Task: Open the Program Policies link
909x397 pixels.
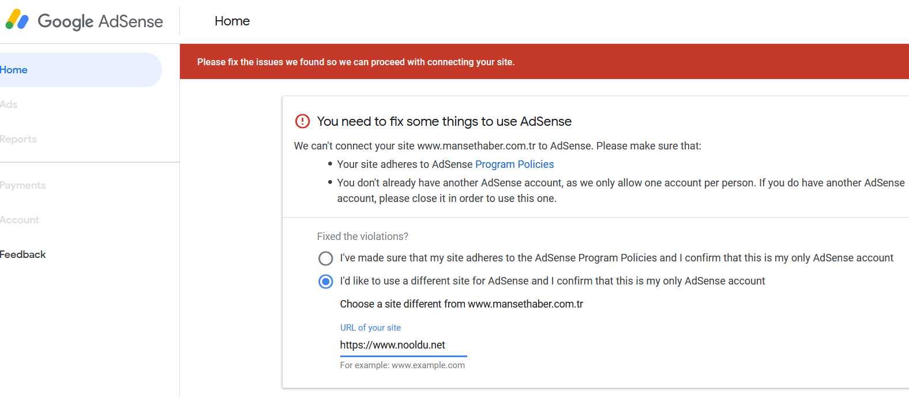Action: tap(514, 164)
